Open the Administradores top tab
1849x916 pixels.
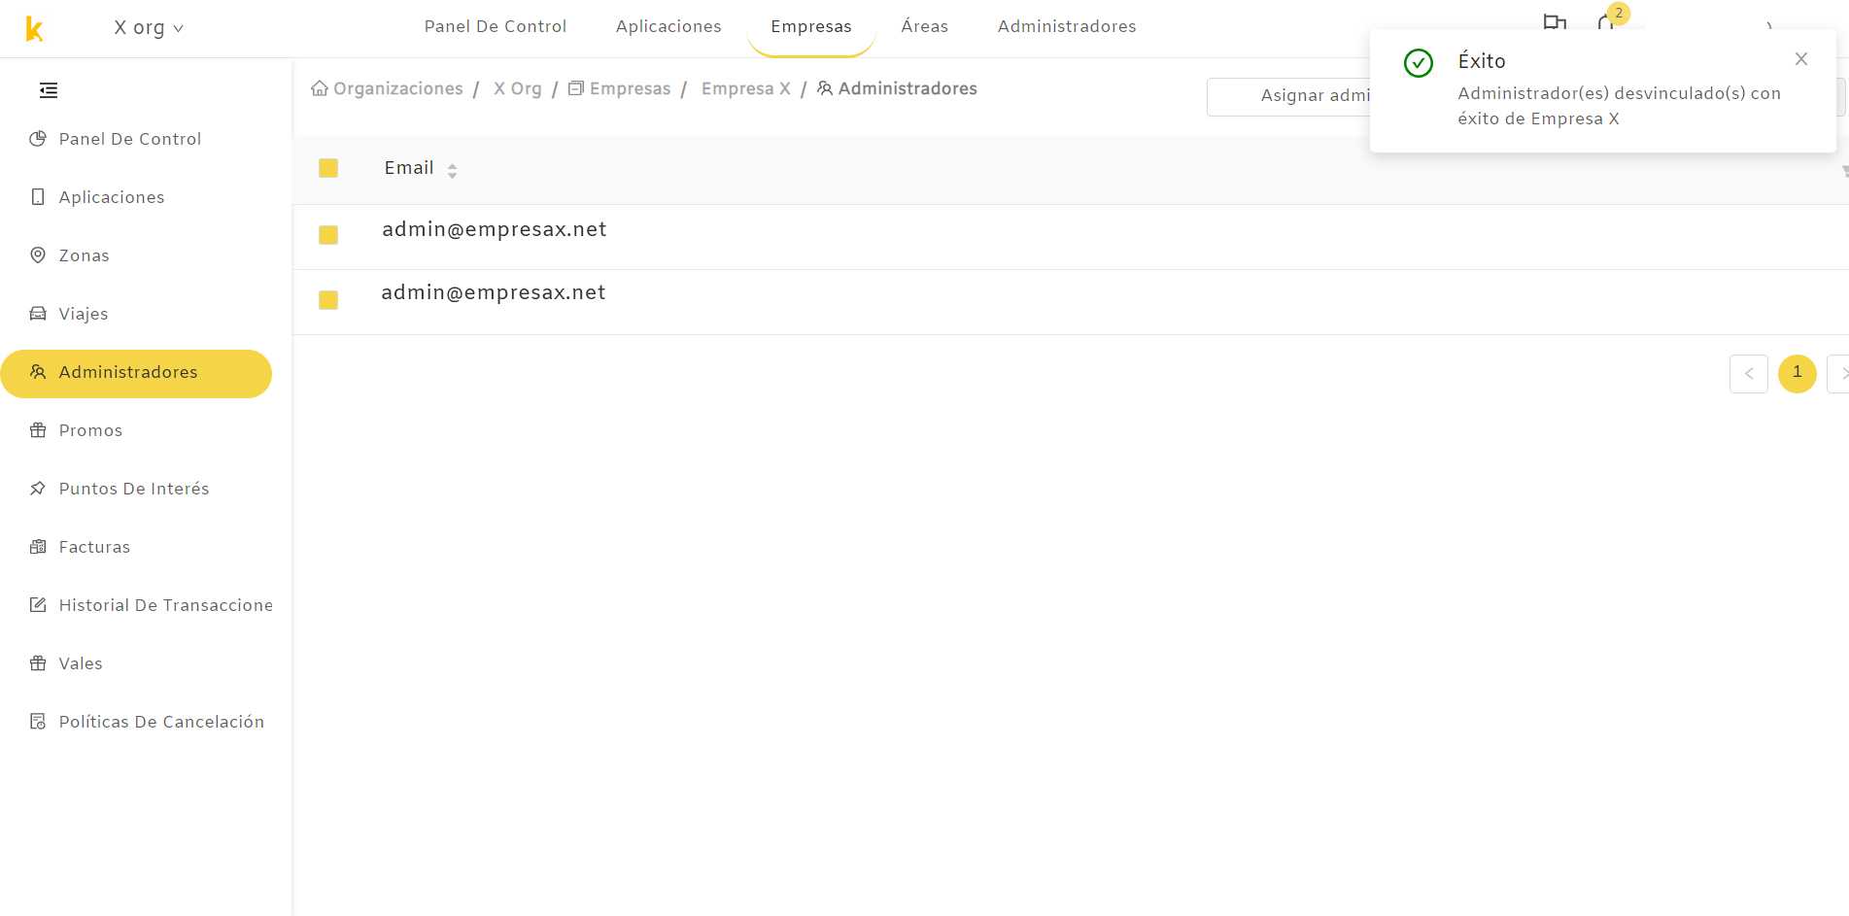click(1067, 27)
